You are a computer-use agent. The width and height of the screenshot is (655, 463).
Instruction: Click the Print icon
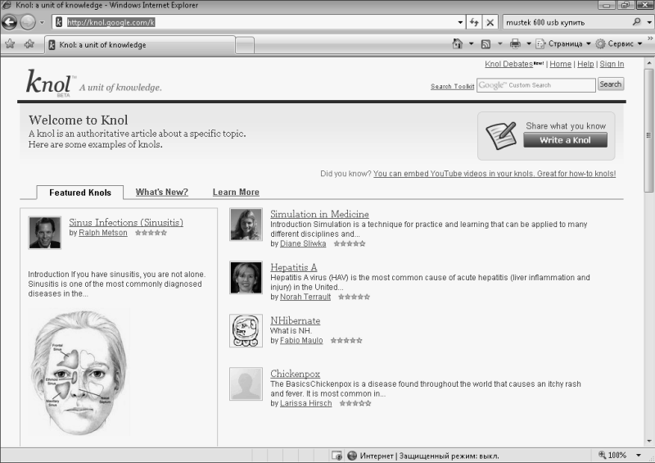coord(516,43)
